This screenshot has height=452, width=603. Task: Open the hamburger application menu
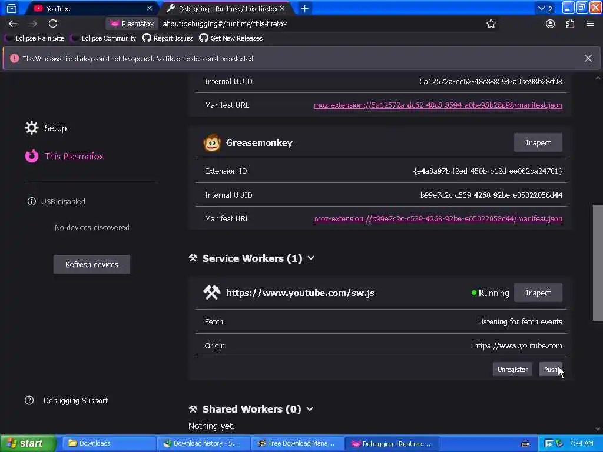590,24
